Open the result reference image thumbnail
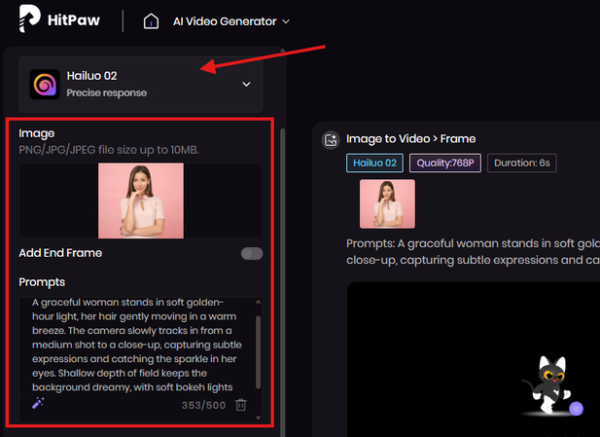The width and height of the screenshot is (600, 437). 387,203
